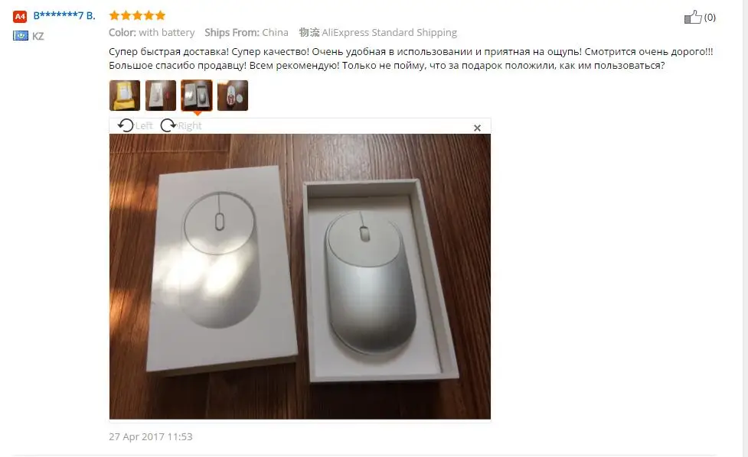Image resolution: width=748 pixels, height=457 pixels.
Task: Open reviewer profile B*******7 B.
Action: click(64, 16)
